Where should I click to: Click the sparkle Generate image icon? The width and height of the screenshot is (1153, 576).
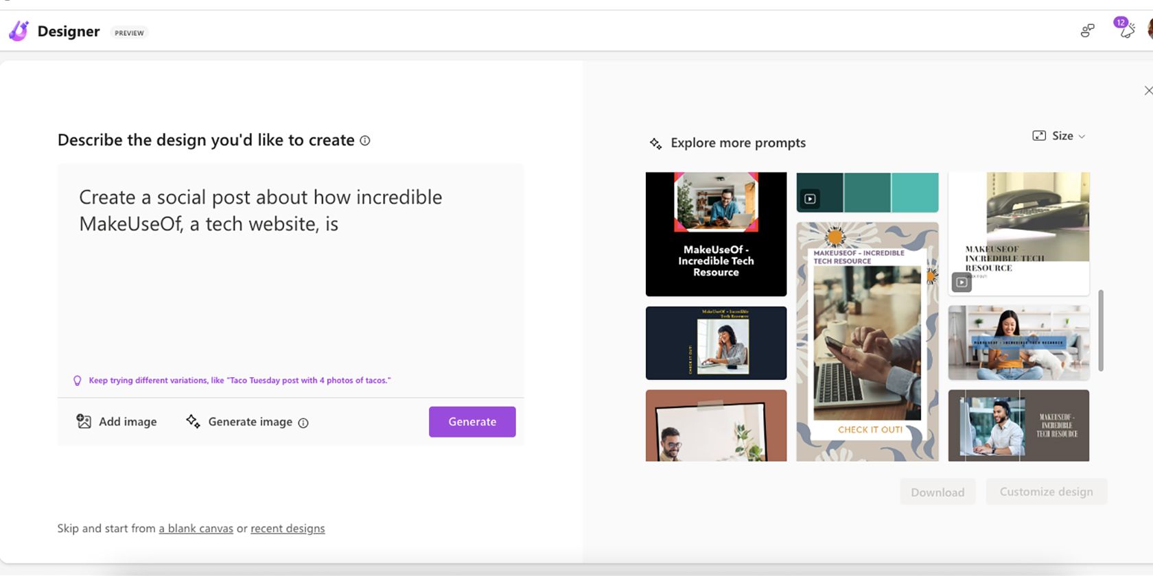pyautogui.click(x=193, y=422)
